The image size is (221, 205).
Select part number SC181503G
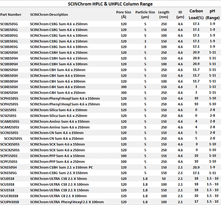[9, 41]
